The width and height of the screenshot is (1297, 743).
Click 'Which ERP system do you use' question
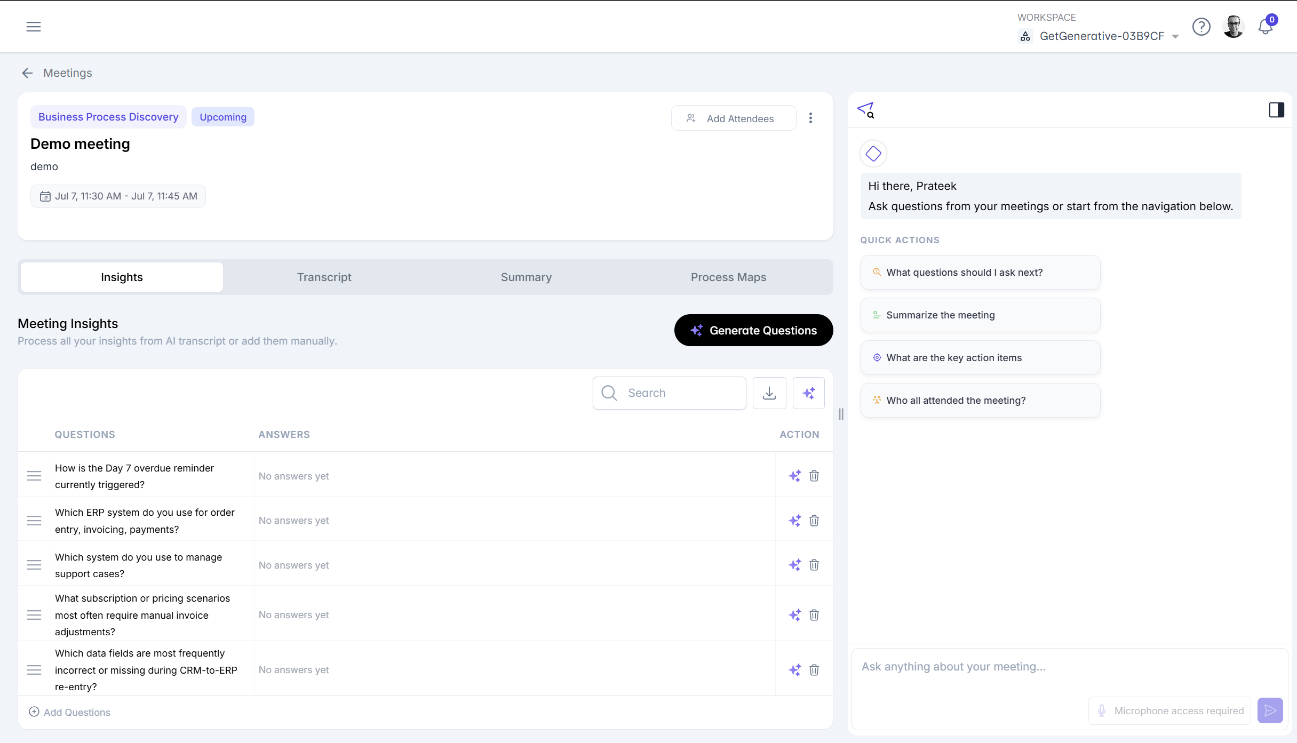pyautogui.click(x=145, y=521)
